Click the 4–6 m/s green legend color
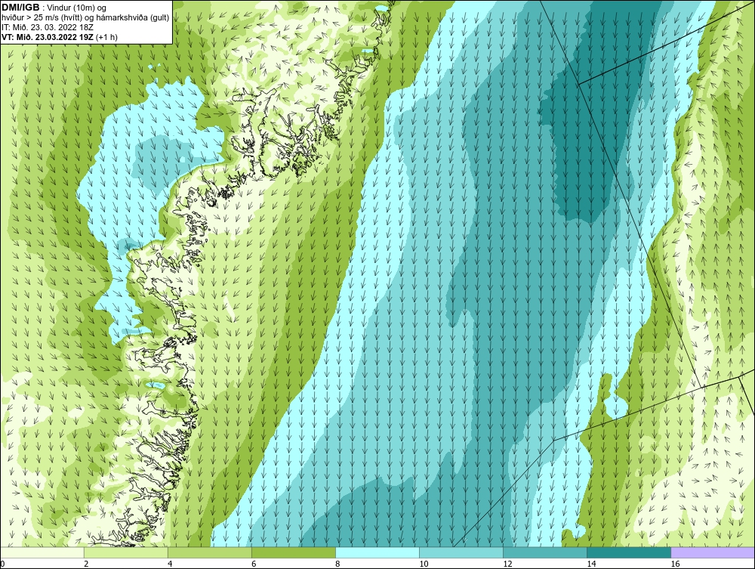755x569 pixels. coord(209,552)
